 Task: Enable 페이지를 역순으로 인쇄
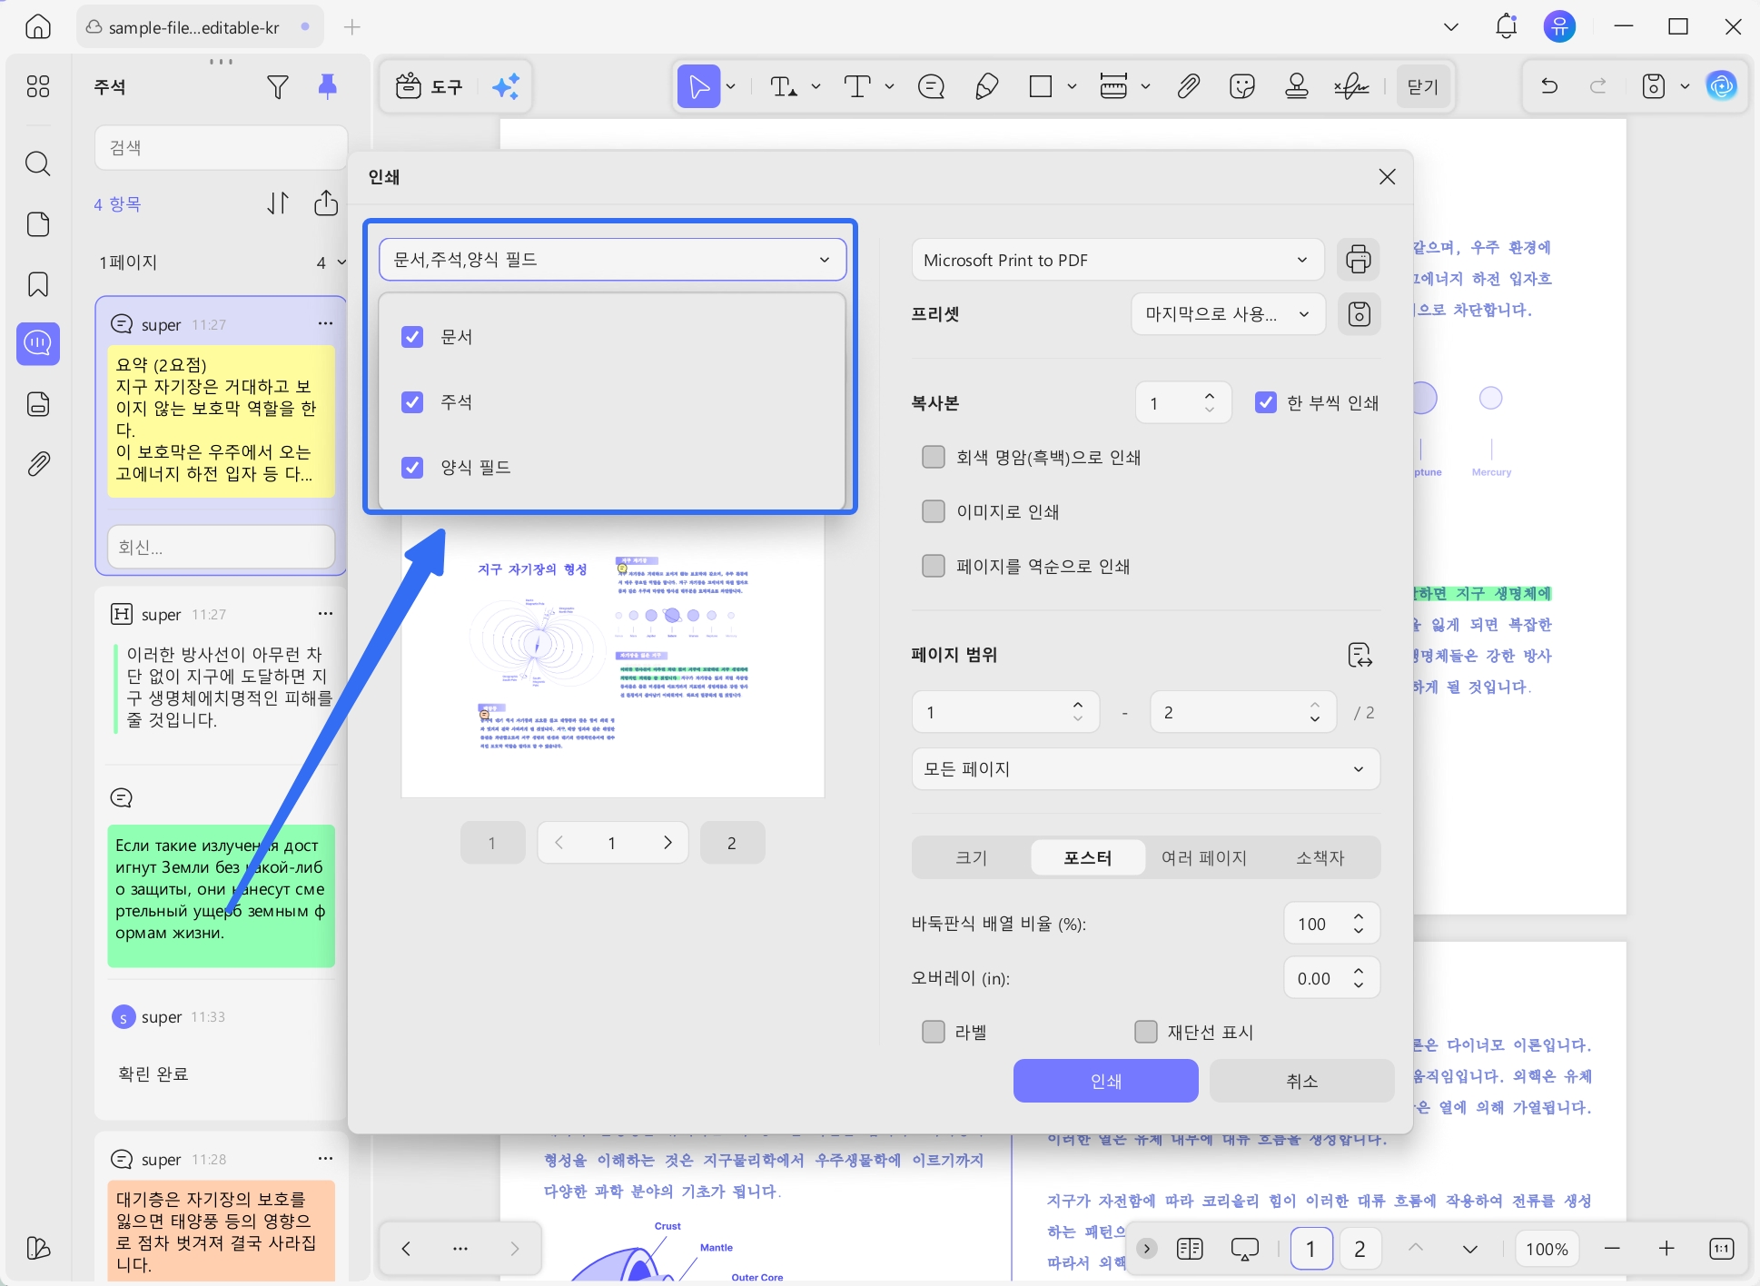(934, 566)
